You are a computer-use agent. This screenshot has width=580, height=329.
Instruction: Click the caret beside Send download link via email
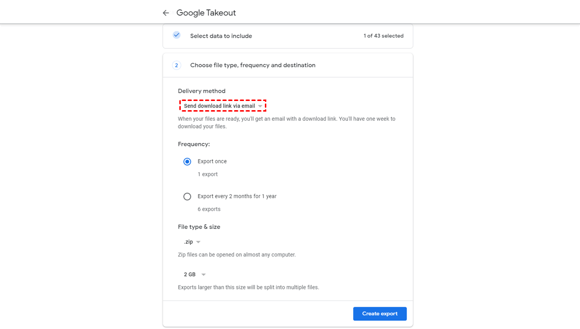(x=261, y=105)
